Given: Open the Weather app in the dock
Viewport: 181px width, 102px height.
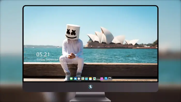Looking at the screenshot, I should (75, 79).
